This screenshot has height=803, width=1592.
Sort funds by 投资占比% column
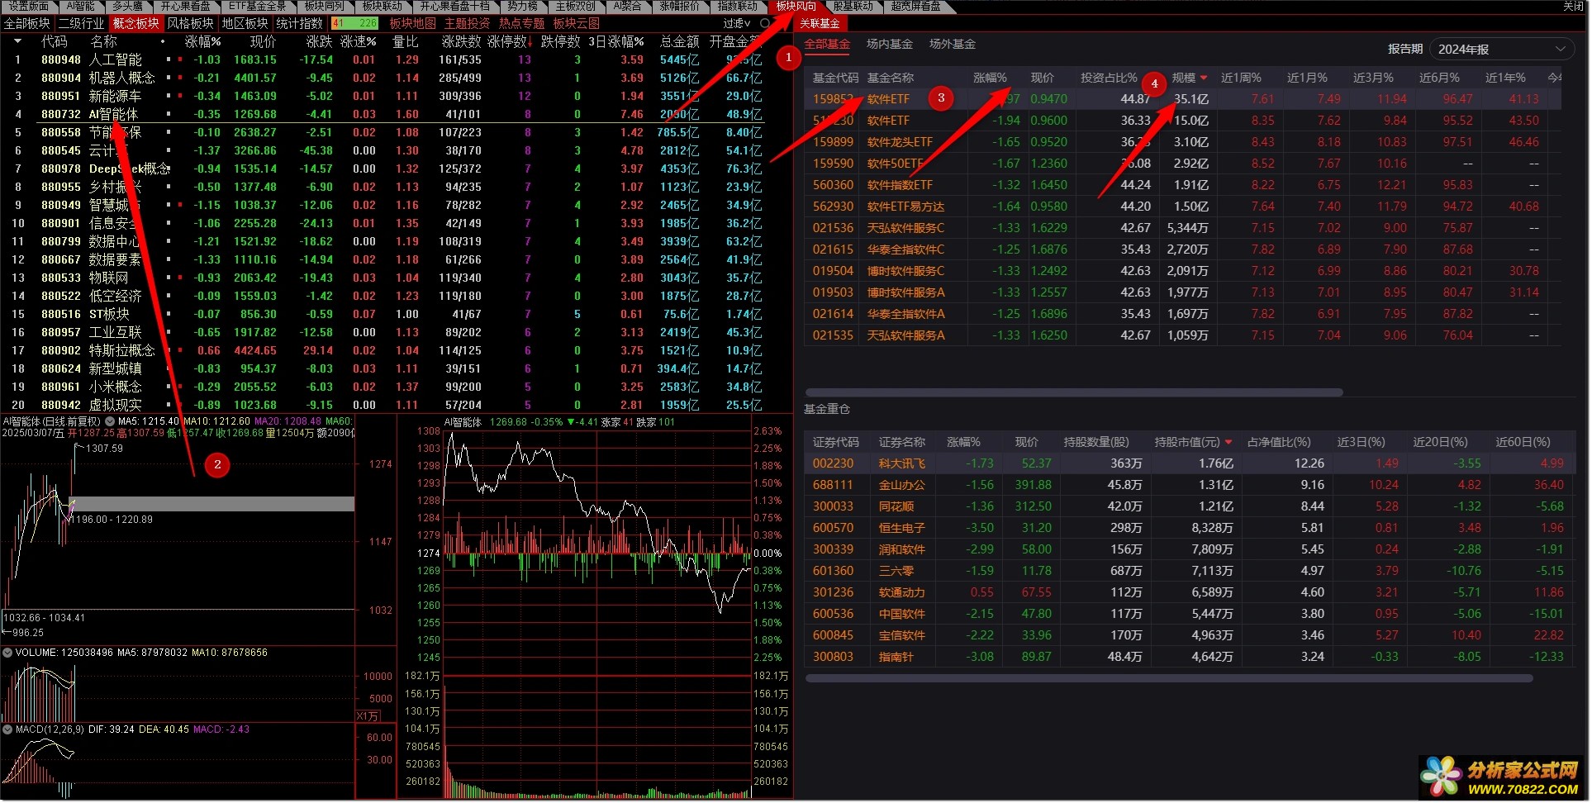click(x=1109, y=78)
